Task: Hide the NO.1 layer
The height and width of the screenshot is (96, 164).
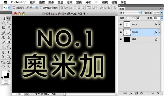Action: (x=120, y=24)
